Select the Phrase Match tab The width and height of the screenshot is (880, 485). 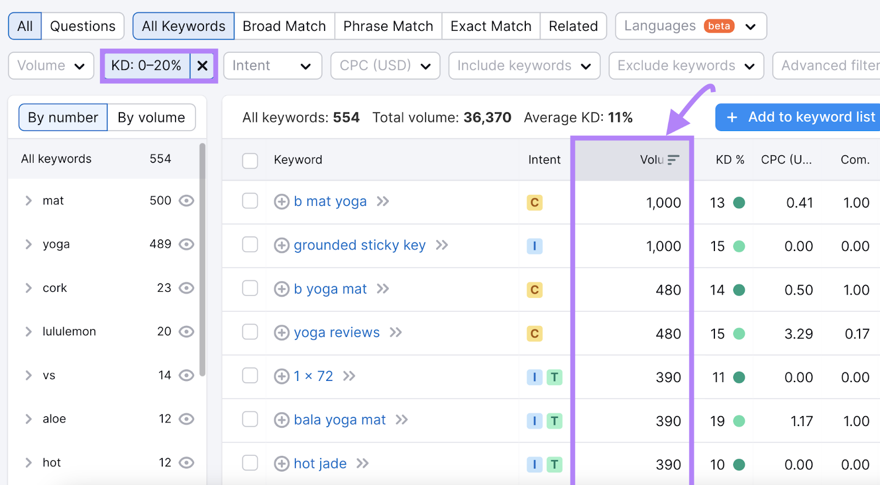click(388, 26)
